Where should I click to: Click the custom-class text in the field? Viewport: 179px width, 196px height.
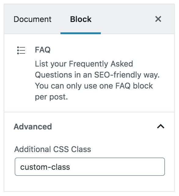[x=45, y=167]
